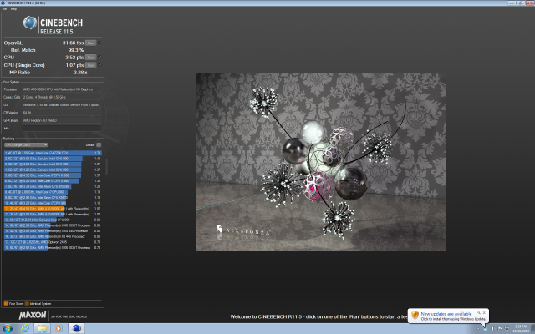Viewport: 535px width, 334px height.
Task: Run the OpenGL benchmark
Action: pyautogui.click(x=90, y=43)
